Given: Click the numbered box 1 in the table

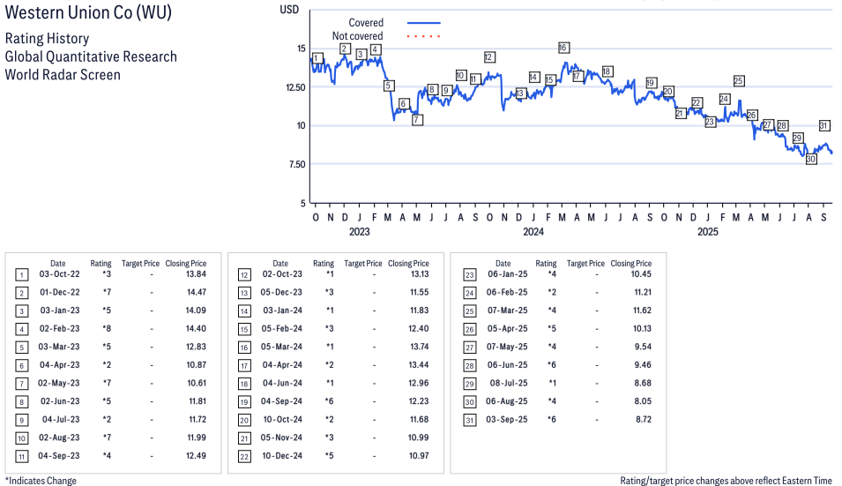Looking at the screenshot, I should point(21,275).
